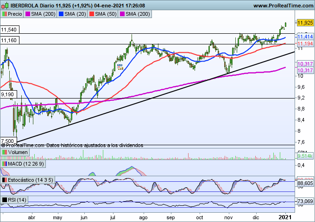Image resolution: width=315 pixels, height=222 pixels.
Task: Click the red SMA (50) color swatch
Action: pos(92,14)
